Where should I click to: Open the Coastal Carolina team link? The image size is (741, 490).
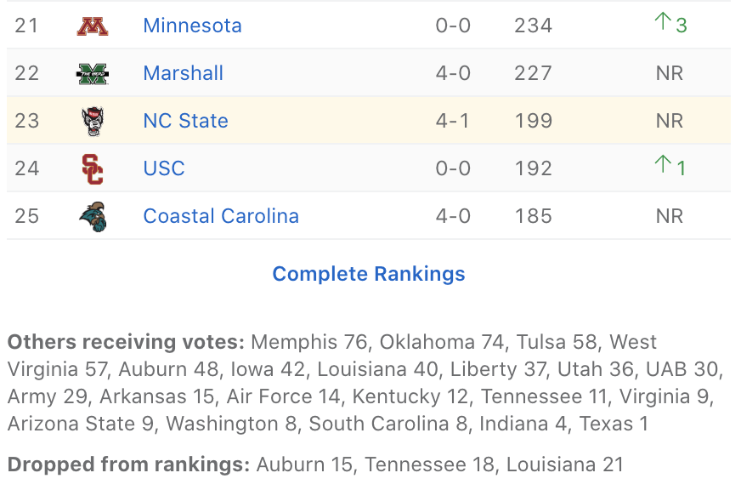(221, 216)
